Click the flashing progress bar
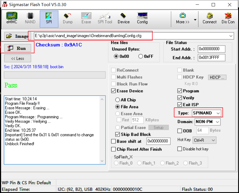Viewport: 239px width, 193px height. point(55,75)
